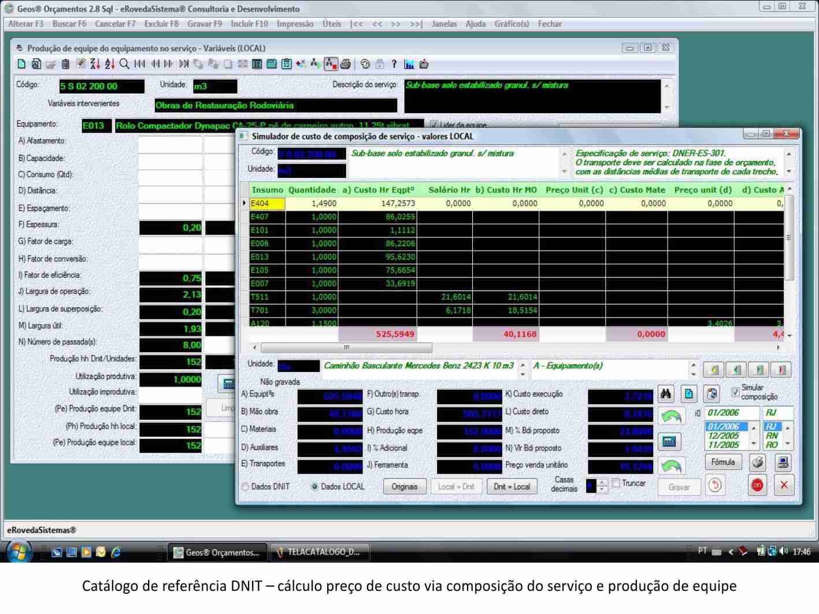Toggle the Líder da equipe checkbox
819x614 pixels.
tap(434, 125)
